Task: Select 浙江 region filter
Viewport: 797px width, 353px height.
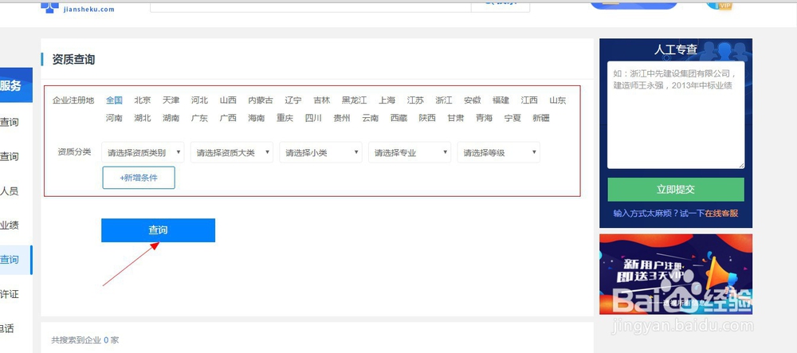Action: (x=444, y=100)
